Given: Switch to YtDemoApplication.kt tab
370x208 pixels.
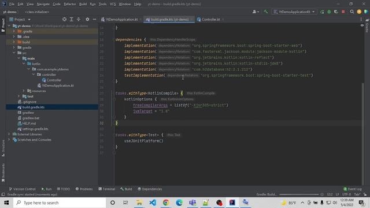Looking at the screenshot, I should tap(121, 19).
